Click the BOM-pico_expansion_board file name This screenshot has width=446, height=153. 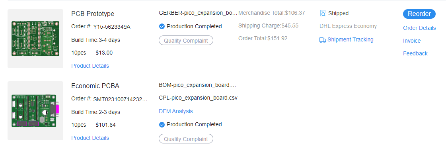pyautogui.click(x=197, y=85)
